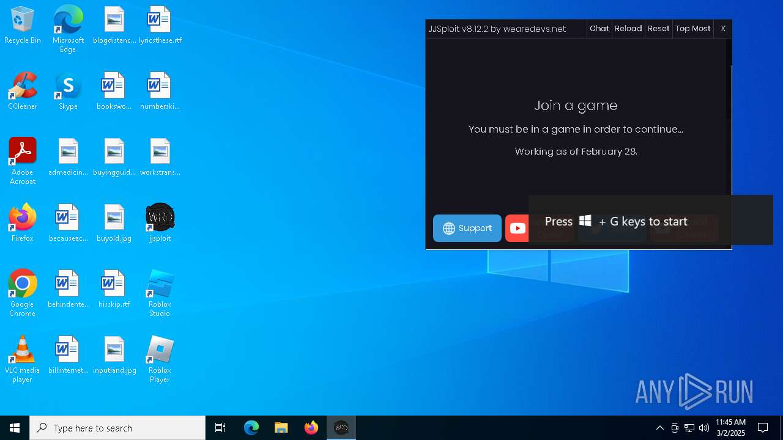Select the buyingguid... image file icon

(114, 158)
